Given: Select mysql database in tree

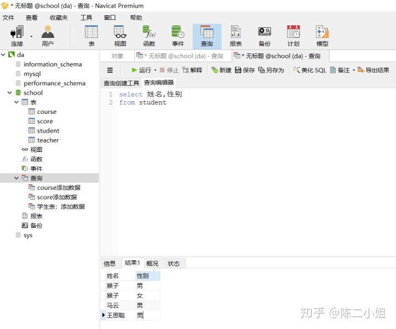Looking at the screenshot, I should (32, 74).
